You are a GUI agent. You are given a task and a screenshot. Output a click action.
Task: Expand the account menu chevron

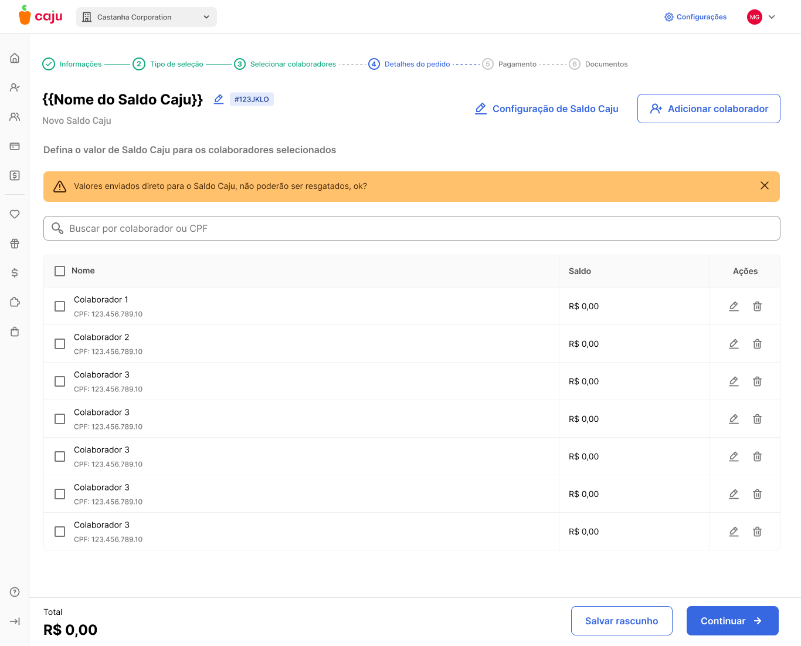[x=772, y=17]
